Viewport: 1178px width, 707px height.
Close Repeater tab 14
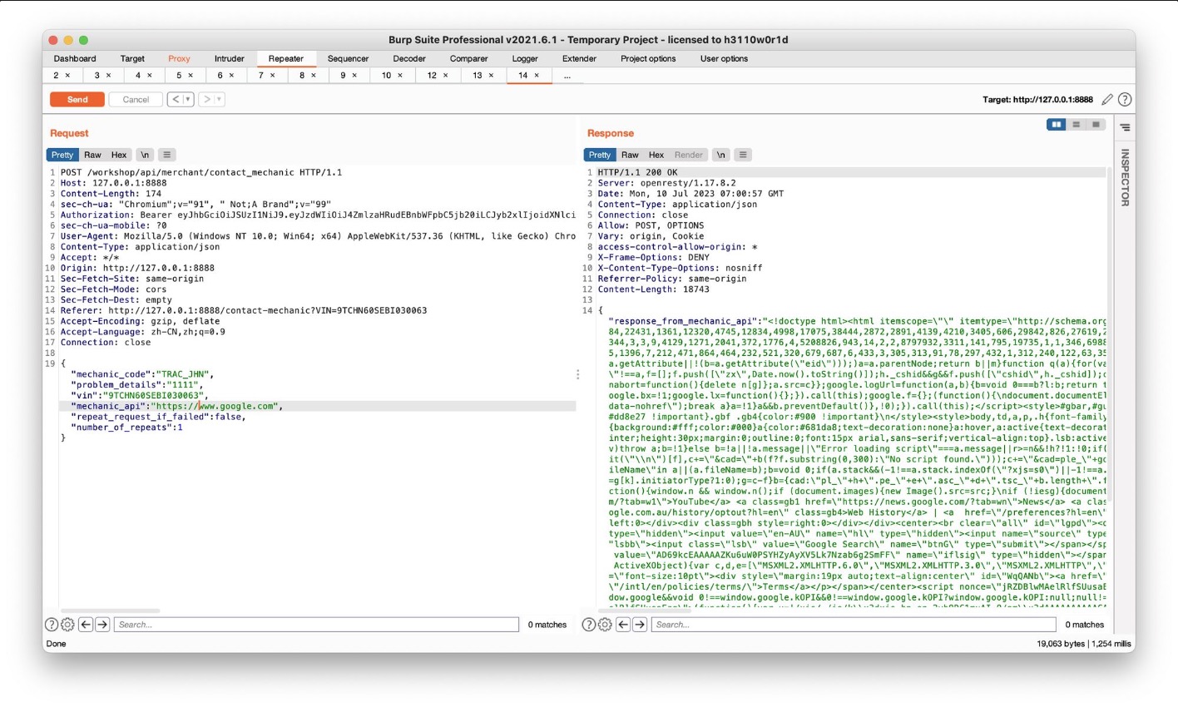point(537,76)
